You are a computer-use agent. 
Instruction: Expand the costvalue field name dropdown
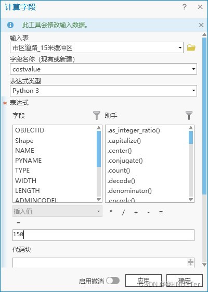point(193,69)
